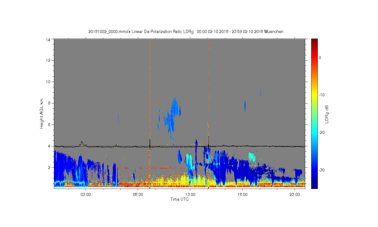378x227 pixels.
Task: Click the 08:00 time tick label
Action: (138, 195)
